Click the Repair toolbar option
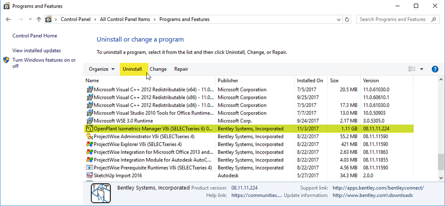This screenshot has height=206, width=445. pos(181,69)
